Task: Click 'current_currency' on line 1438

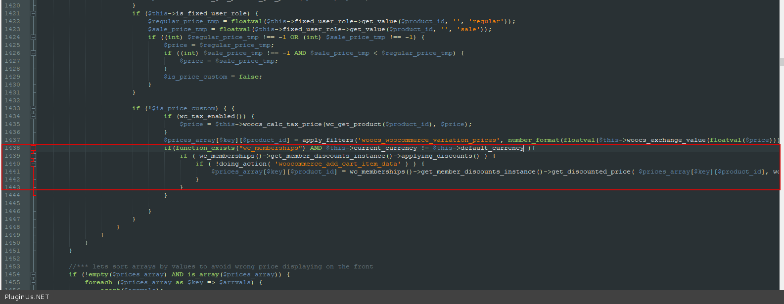Action: coord(385,148)
